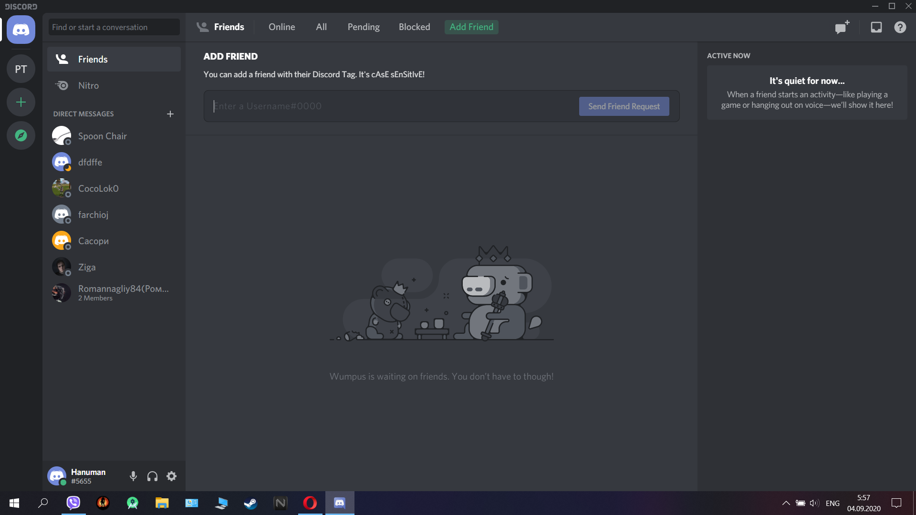Click the Windows Start button
The image size is (916, 515).
pos(14,503)
